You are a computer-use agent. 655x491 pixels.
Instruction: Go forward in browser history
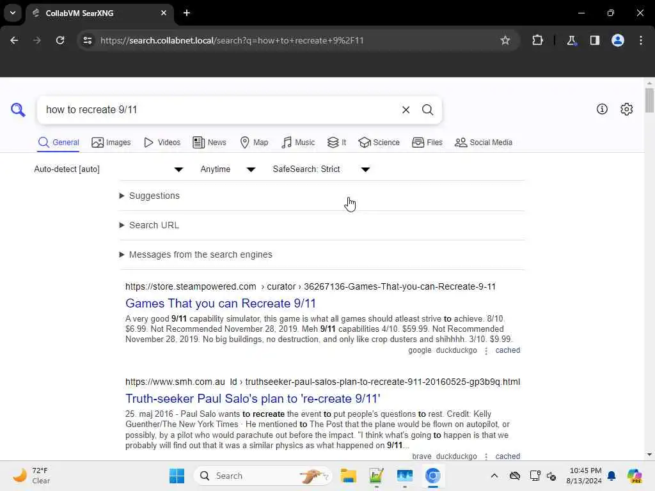click(36, 40)
